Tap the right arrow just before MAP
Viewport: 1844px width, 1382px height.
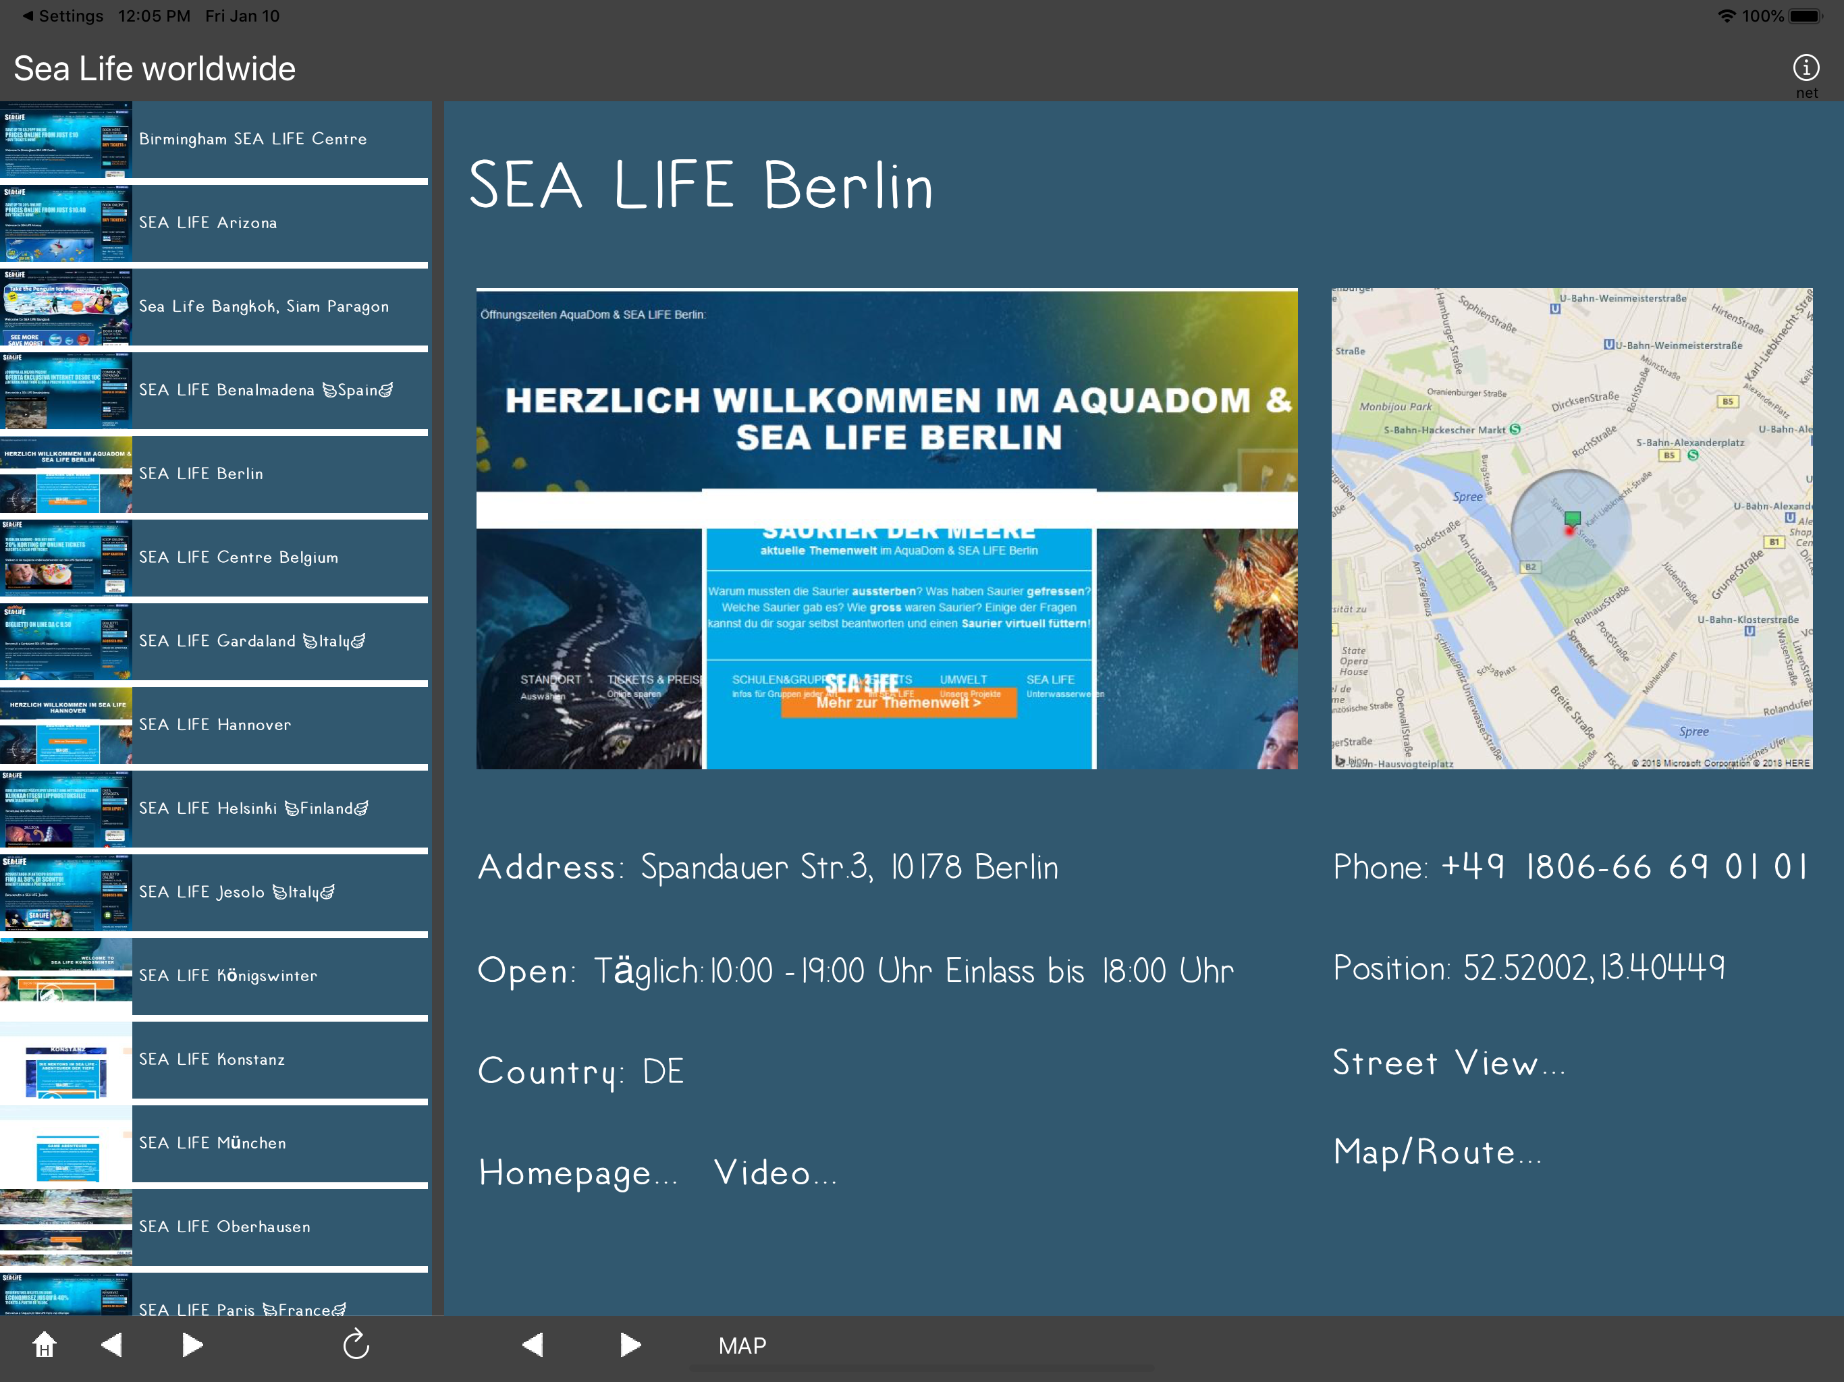pos(630,1344)
